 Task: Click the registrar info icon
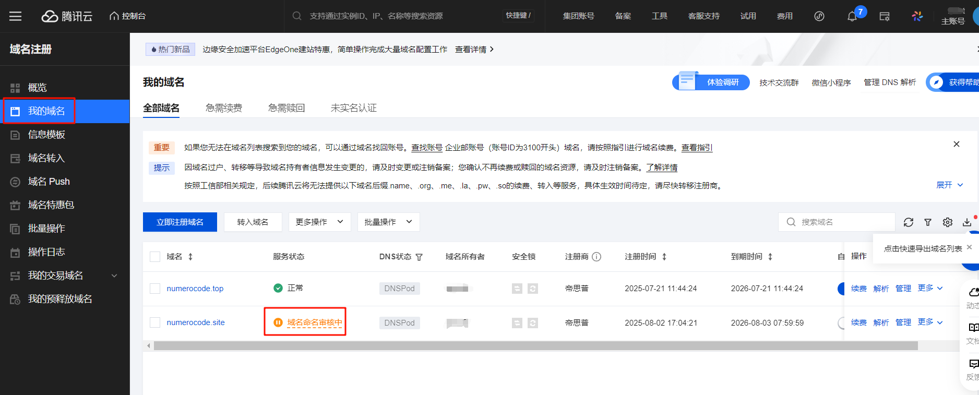coord(596,257)
